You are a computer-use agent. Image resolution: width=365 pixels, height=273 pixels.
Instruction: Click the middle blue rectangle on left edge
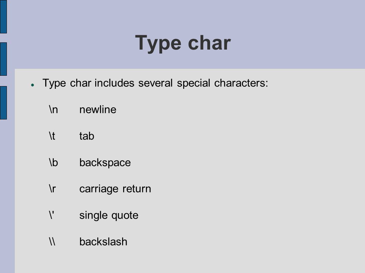[3, 59]
